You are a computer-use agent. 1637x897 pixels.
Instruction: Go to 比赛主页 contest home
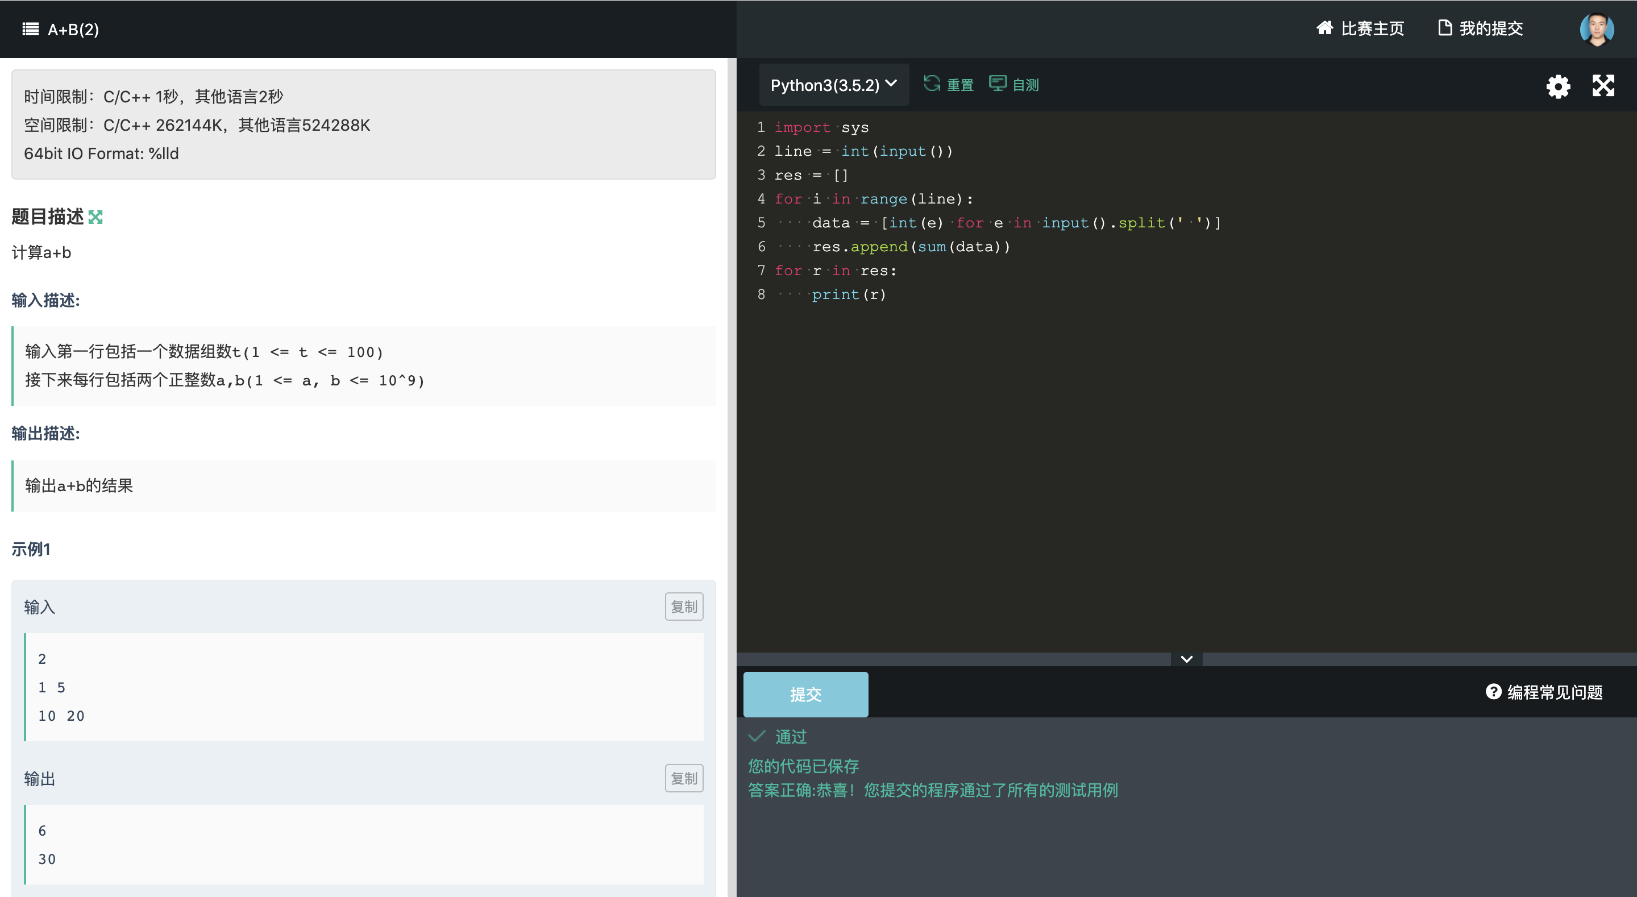1372,28
